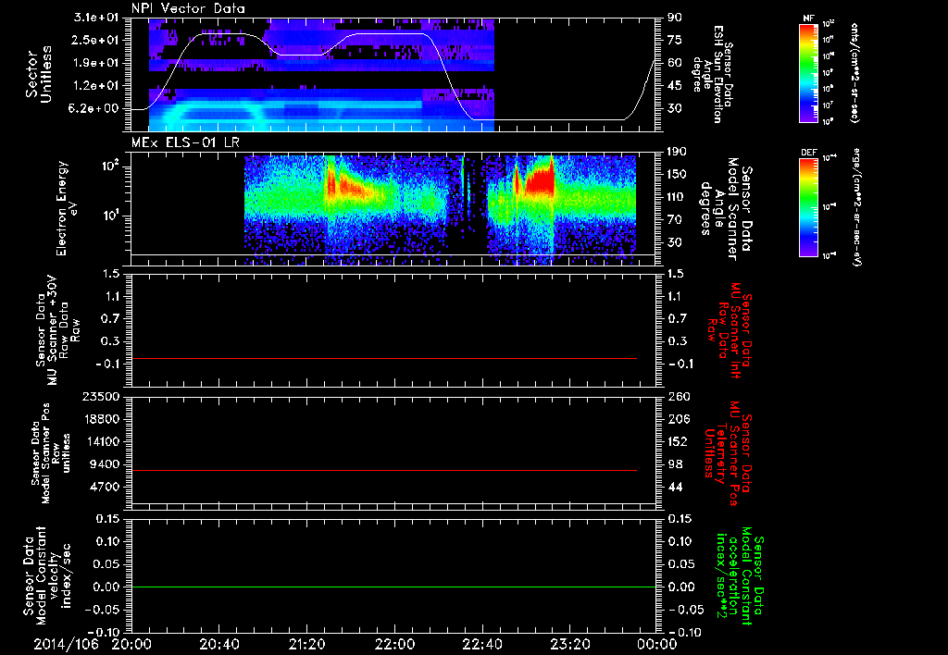Click the 14100 scanner position tick
Screen dimensions: 948x655
[101, 441]
